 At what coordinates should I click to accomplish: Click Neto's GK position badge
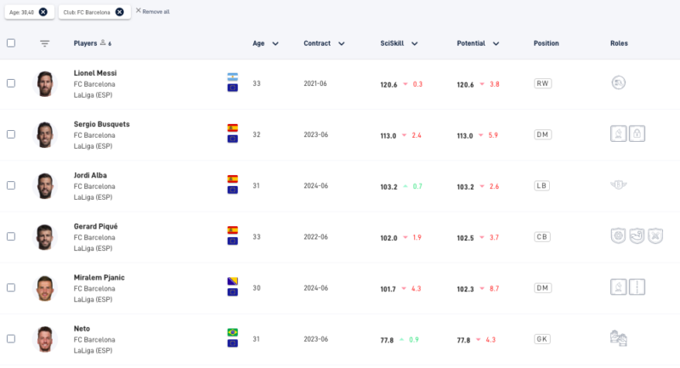[542, 339]
